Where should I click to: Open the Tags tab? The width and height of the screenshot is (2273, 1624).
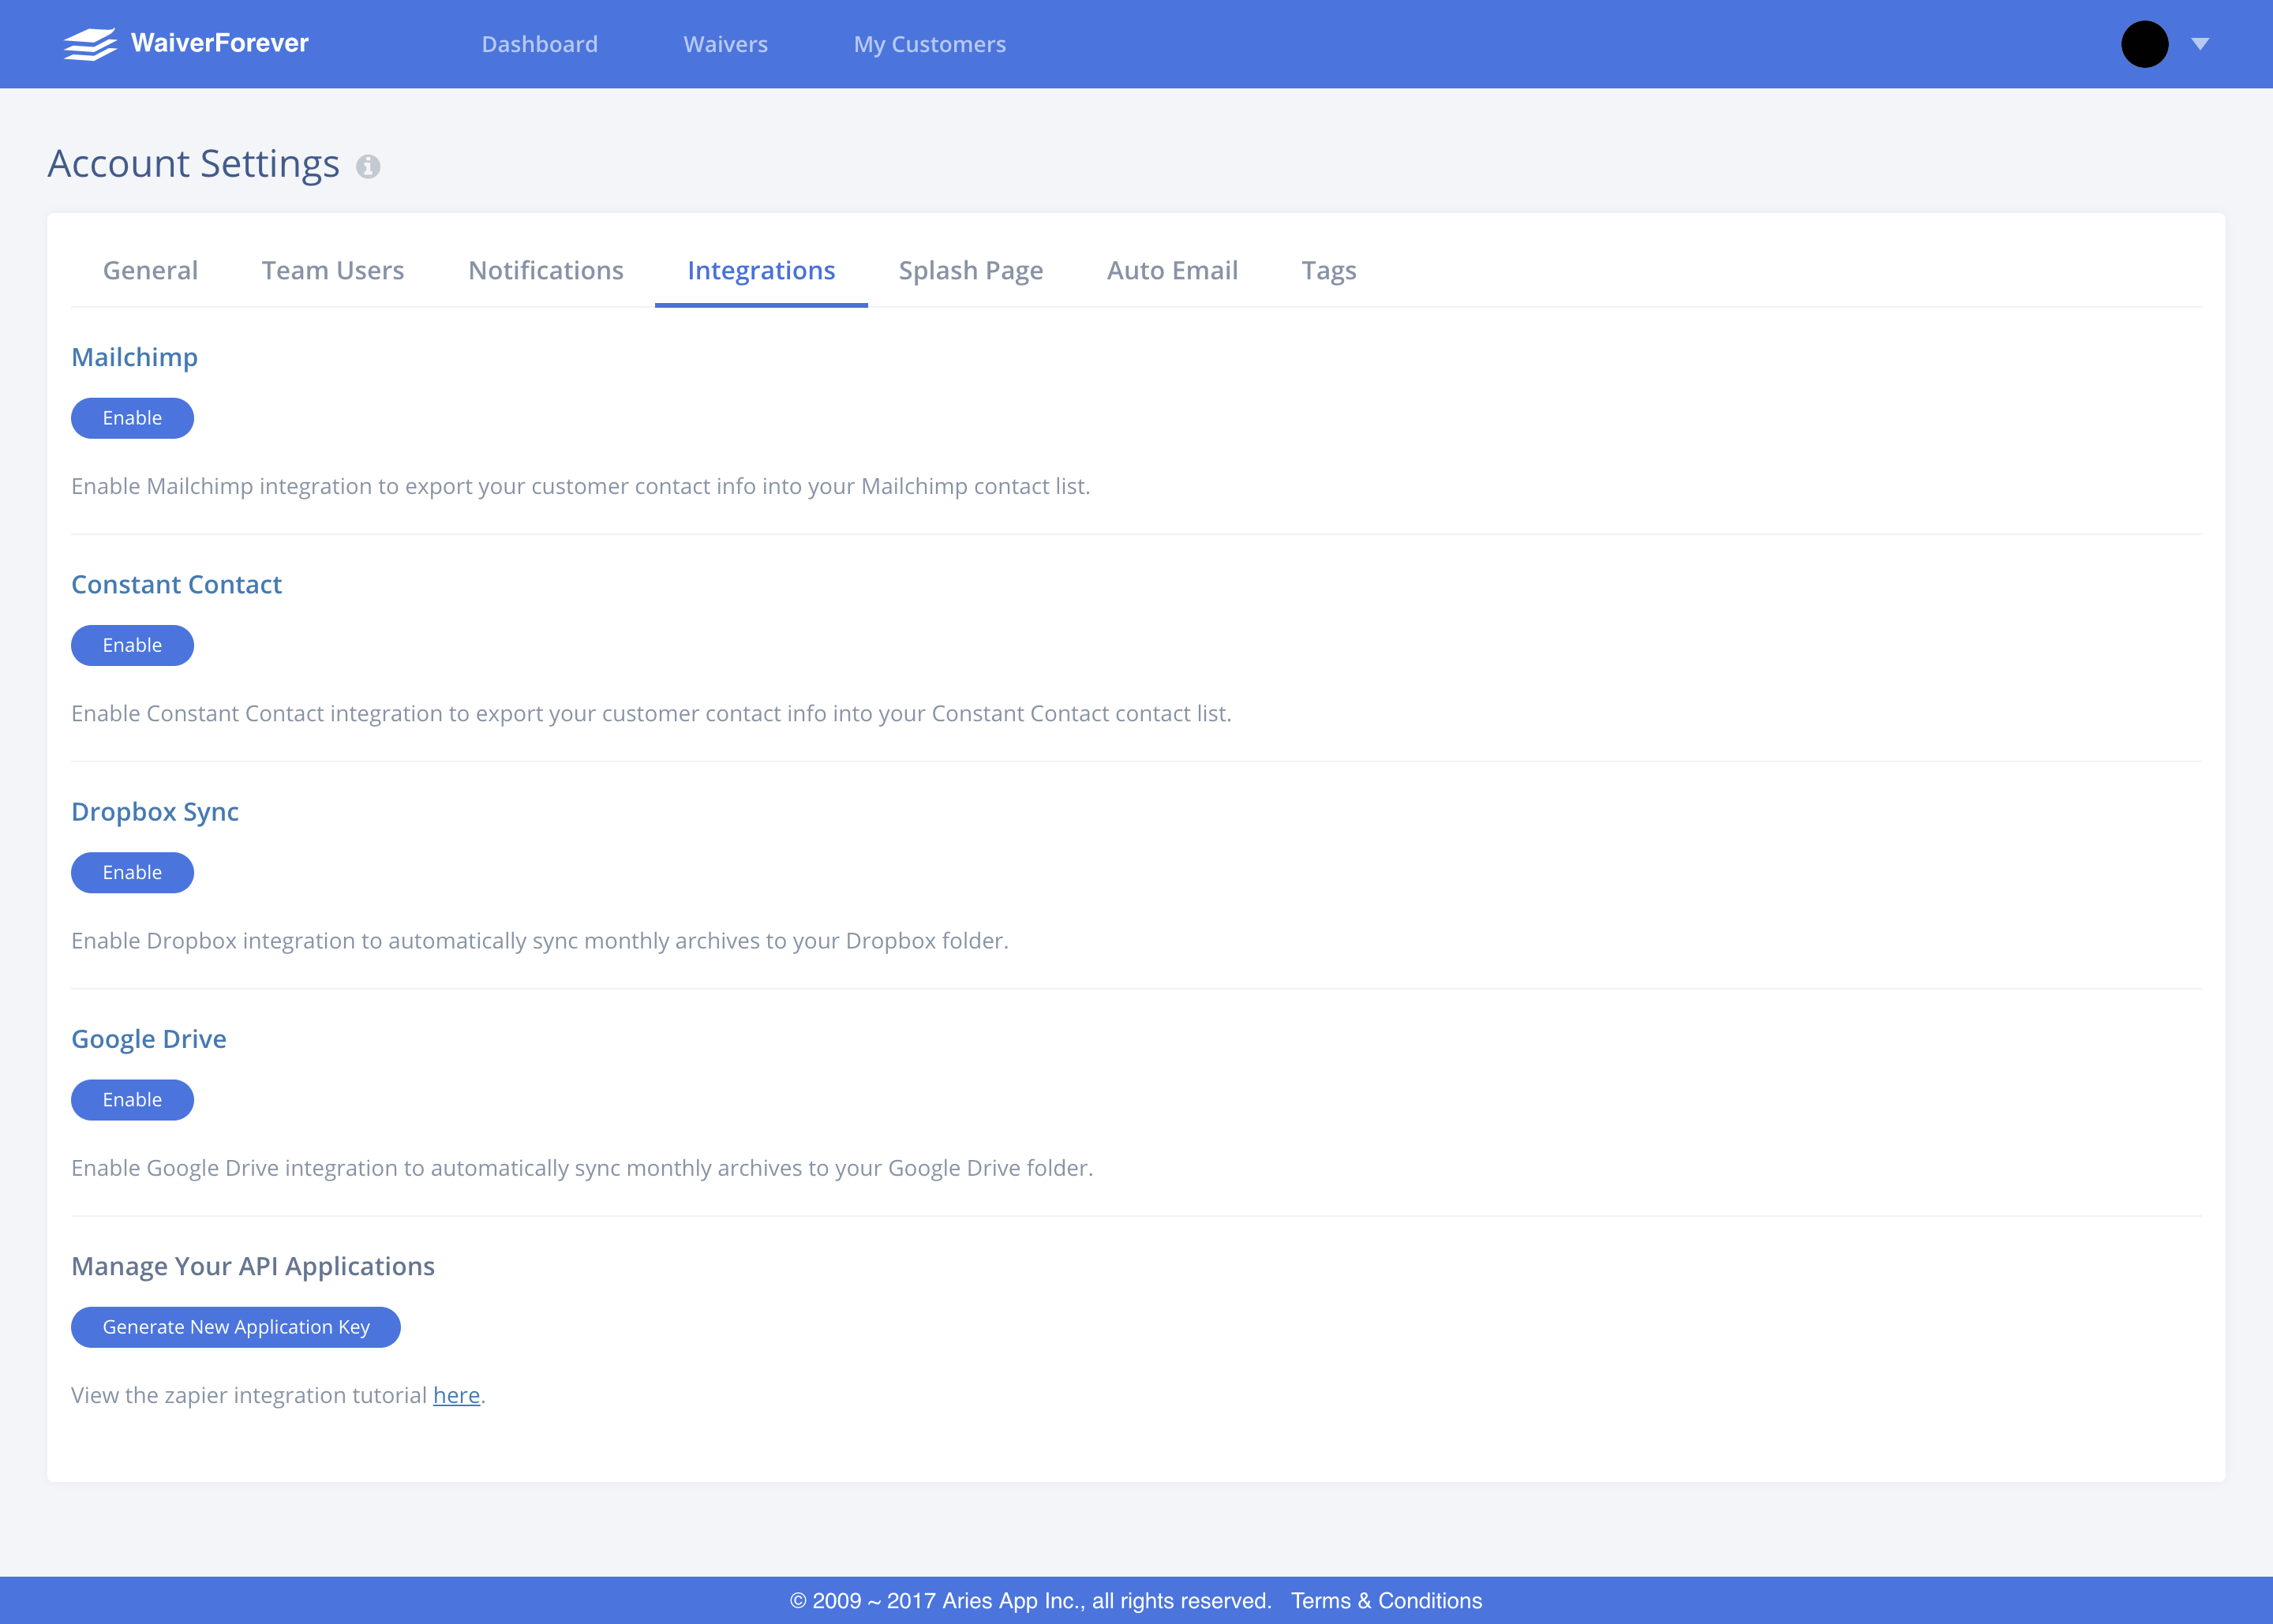(x=1329, y=270)
